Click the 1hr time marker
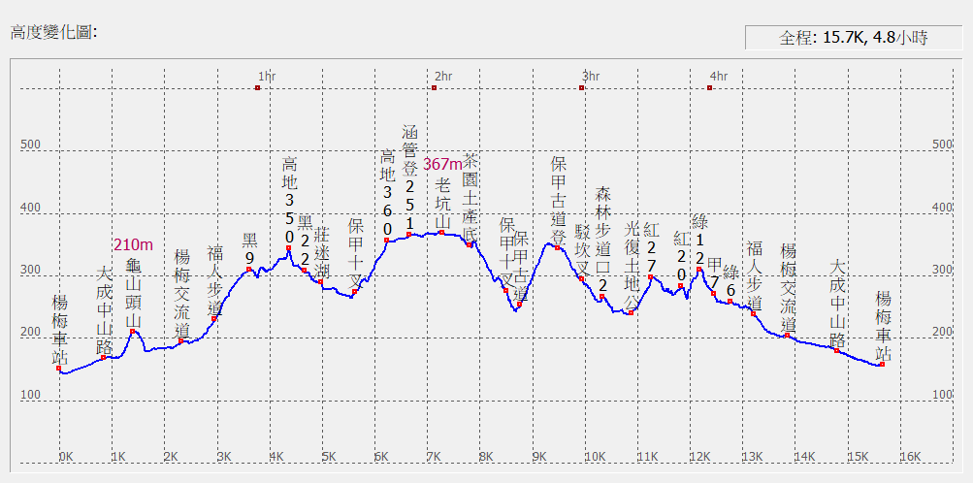 tap(258, 88)
